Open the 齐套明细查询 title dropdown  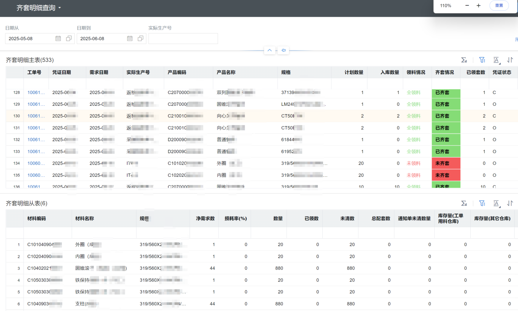click(x=39, y=8)
